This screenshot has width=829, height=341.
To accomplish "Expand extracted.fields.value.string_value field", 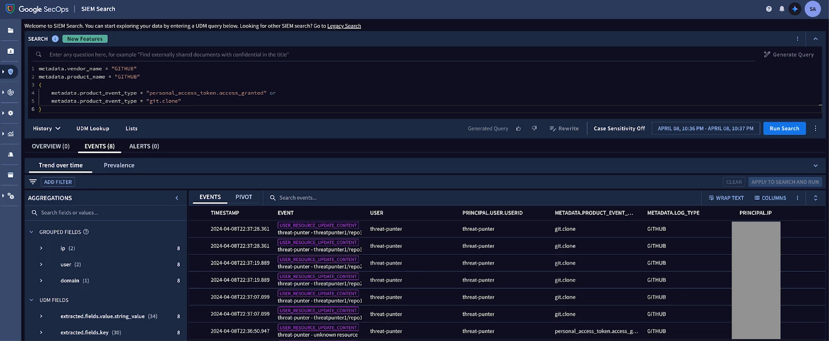I will coord(41,316).
